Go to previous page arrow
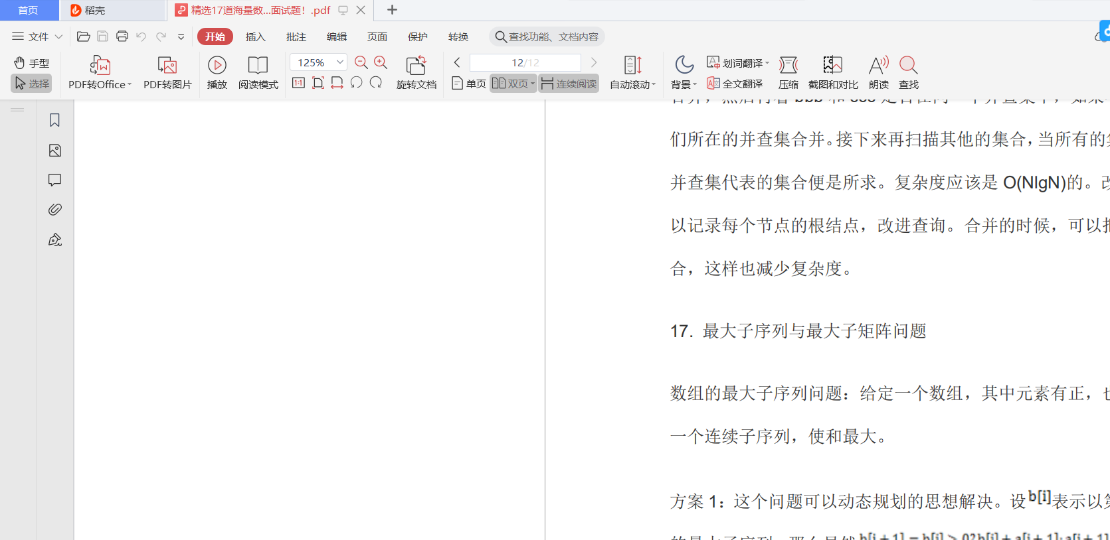Screen dimensions: 1110x540 (x=457, y=62)
